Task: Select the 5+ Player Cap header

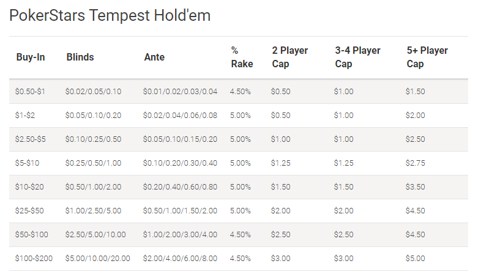Action: (427, 57)
